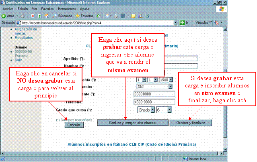The width and height of the screenshot is (257, 162).
Task: Click the green Ir go arrow
Action: (181, 23)
